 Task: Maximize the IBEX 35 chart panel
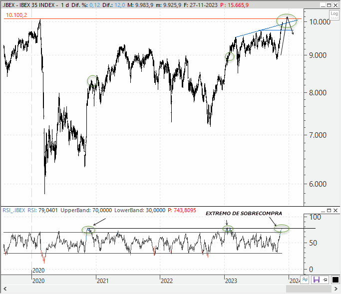[x=329, y=5]
